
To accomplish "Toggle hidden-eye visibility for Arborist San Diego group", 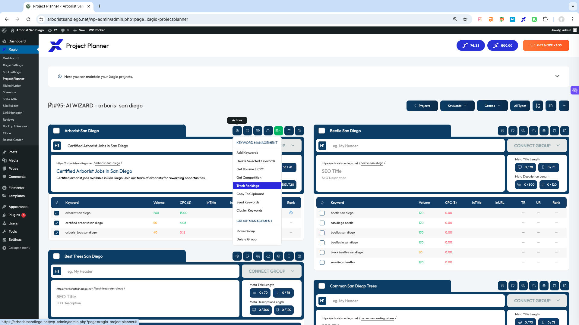I will tap(258, 131).
